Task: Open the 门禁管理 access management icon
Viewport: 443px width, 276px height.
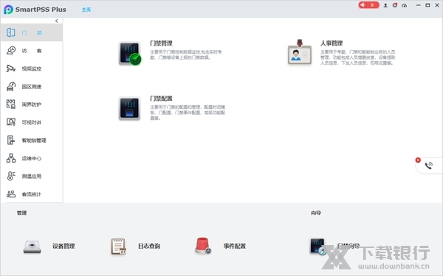Action: point(130,53)
